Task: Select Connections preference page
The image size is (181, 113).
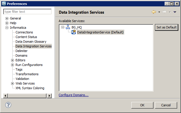Action: 24,32
